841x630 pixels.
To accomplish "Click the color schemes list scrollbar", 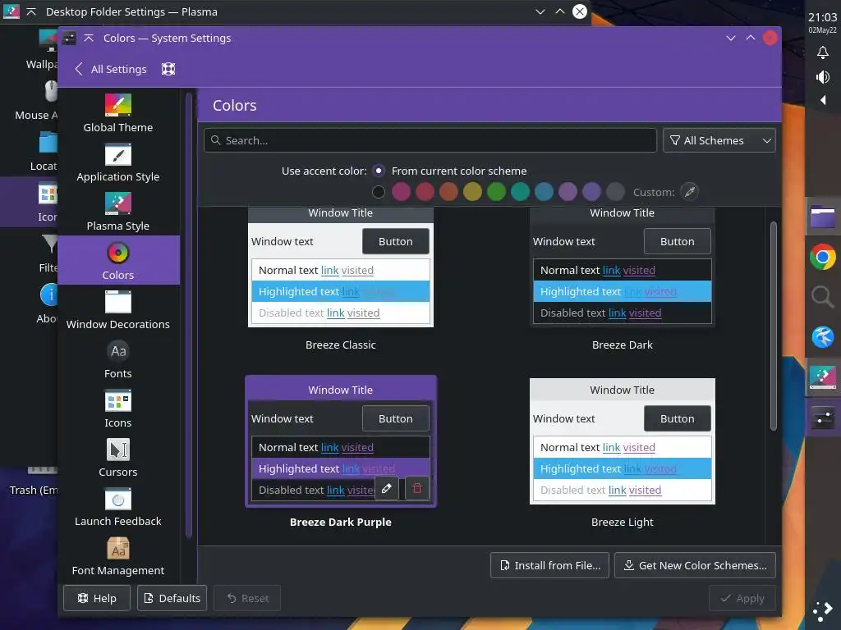I will [774, 326].
